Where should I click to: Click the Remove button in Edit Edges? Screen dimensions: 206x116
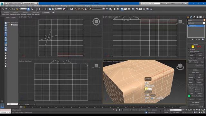pyautogui.click(x=192, y=75)
